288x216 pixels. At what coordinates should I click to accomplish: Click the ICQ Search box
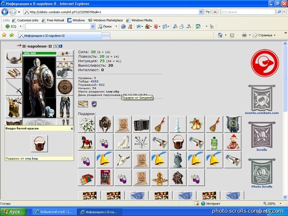(x=248, y=12)
